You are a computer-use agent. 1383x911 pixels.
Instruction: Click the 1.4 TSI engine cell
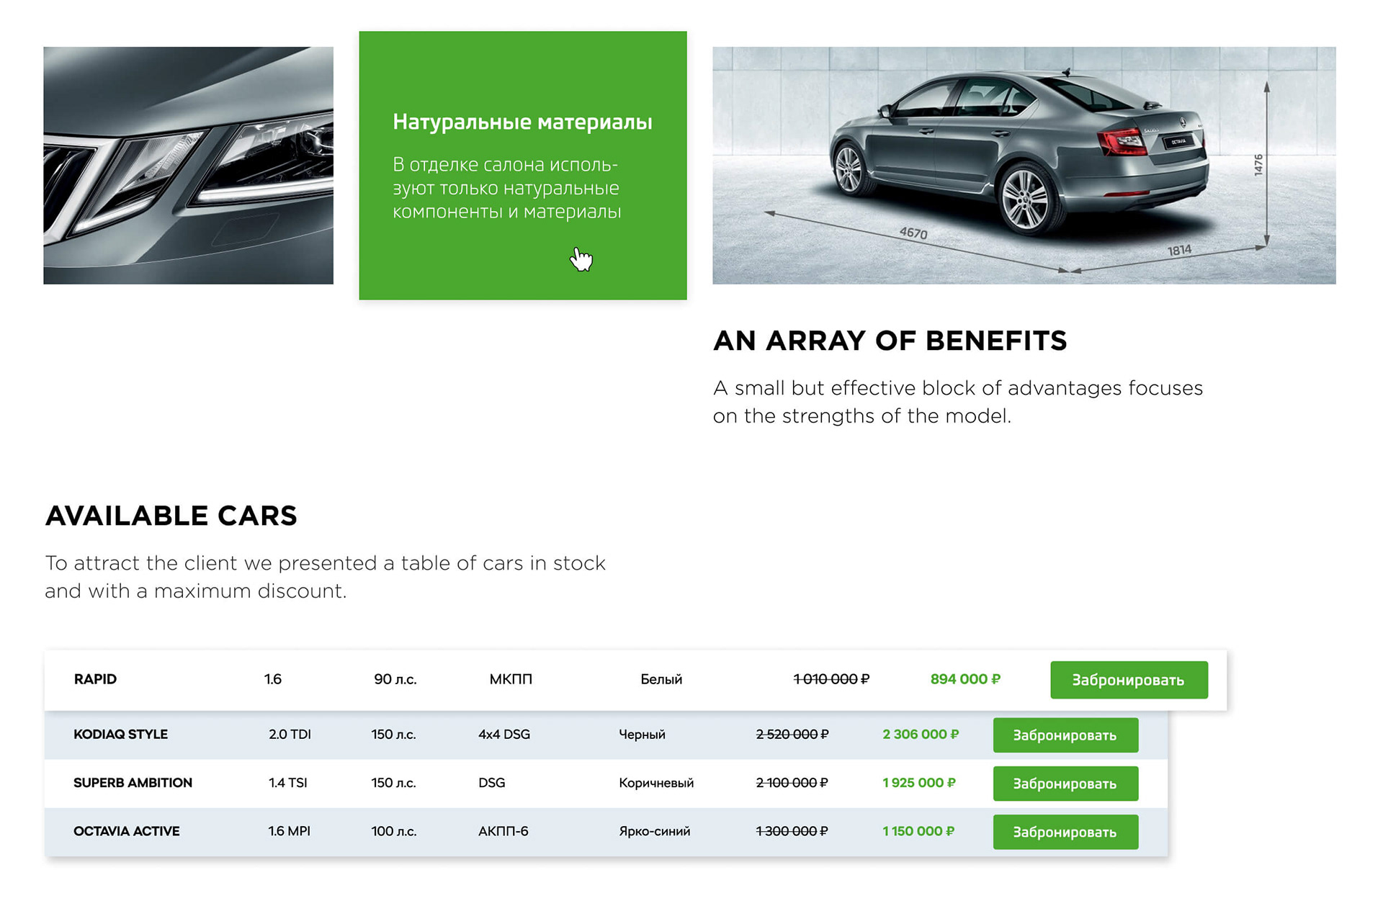(x=287, y=783)
